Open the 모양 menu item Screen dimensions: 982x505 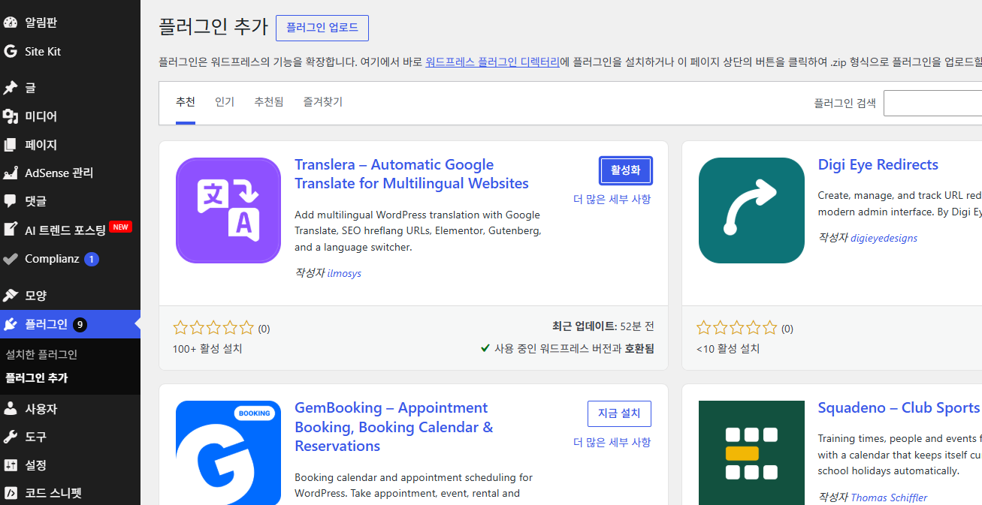coord(70,296)
